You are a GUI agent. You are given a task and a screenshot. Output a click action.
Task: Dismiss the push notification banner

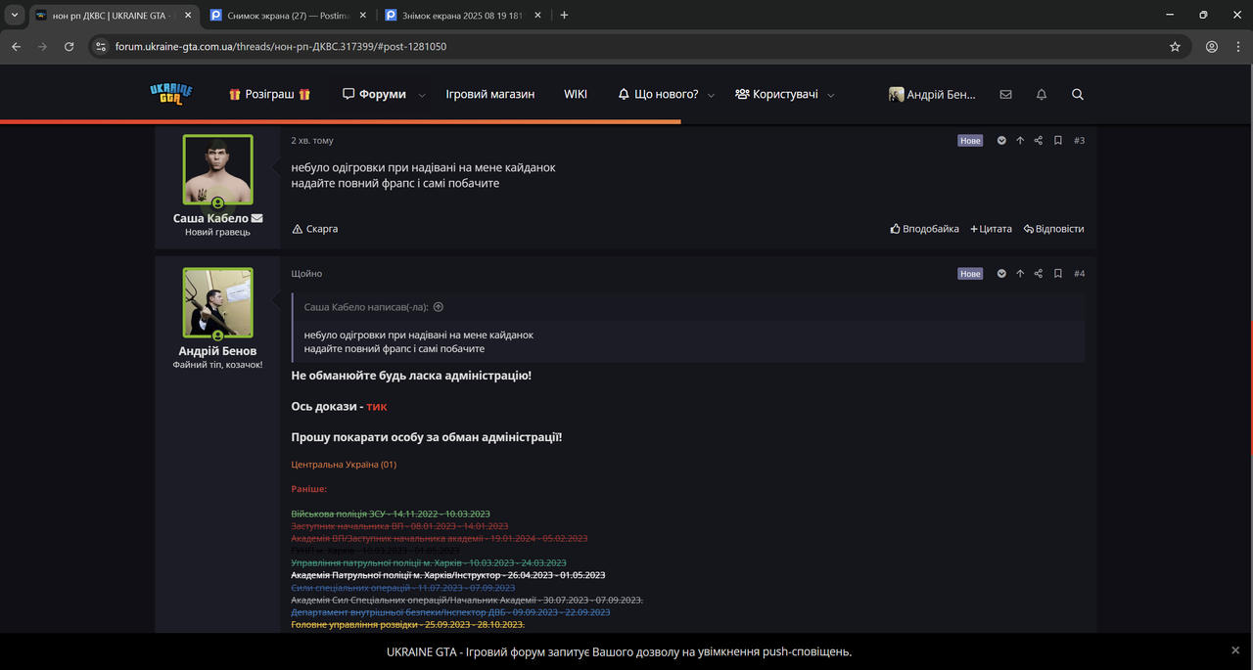[x=1235, y=650]
